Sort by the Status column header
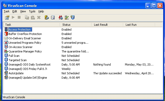 pos(76,25)
